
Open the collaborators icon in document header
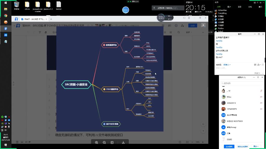(x=182, y=26)
